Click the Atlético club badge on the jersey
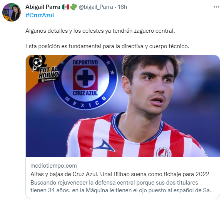 [x=164, y=151]
